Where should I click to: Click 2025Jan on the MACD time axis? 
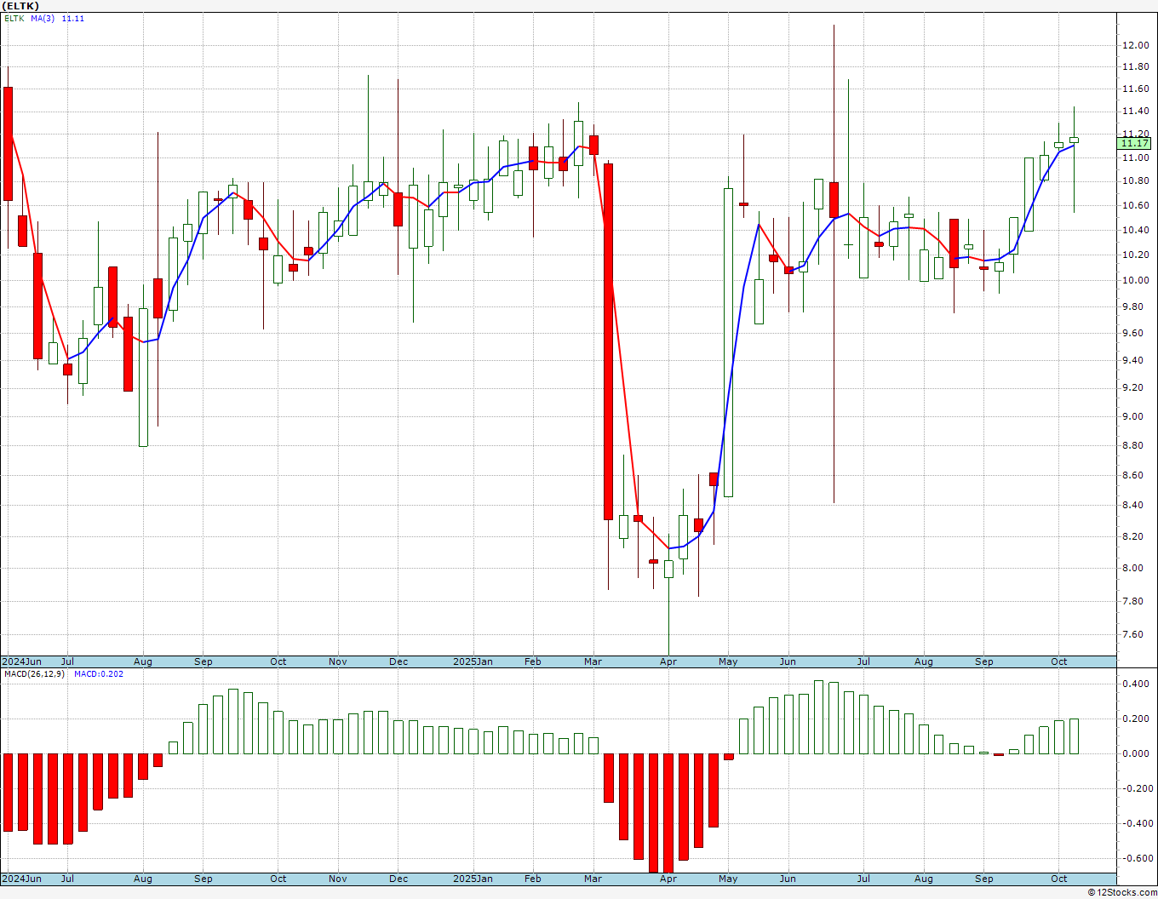(x=473, y=879)
